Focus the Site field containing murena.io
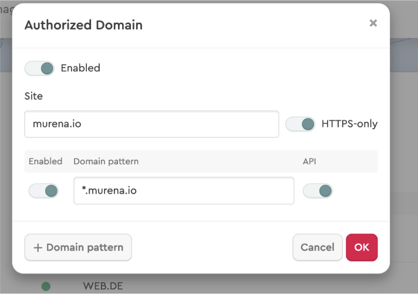This screenshot has height=294, width=418. point(151,124)
